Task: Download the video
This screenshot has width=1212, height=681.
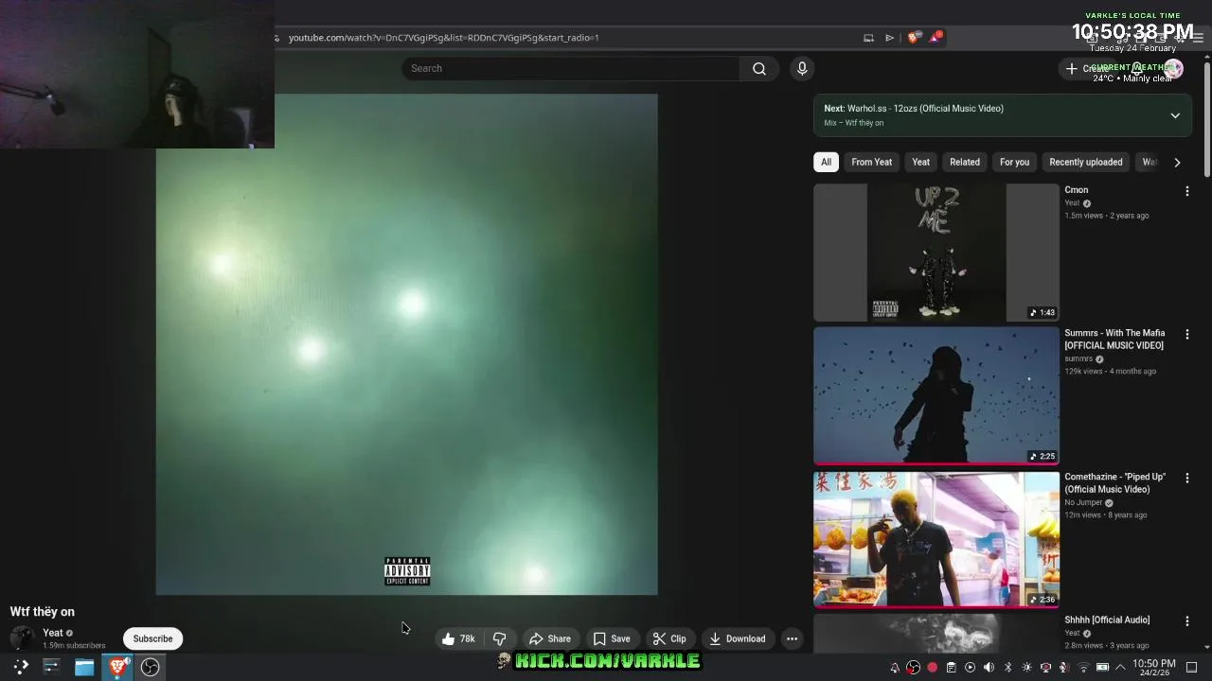Action: click(738, 638)
